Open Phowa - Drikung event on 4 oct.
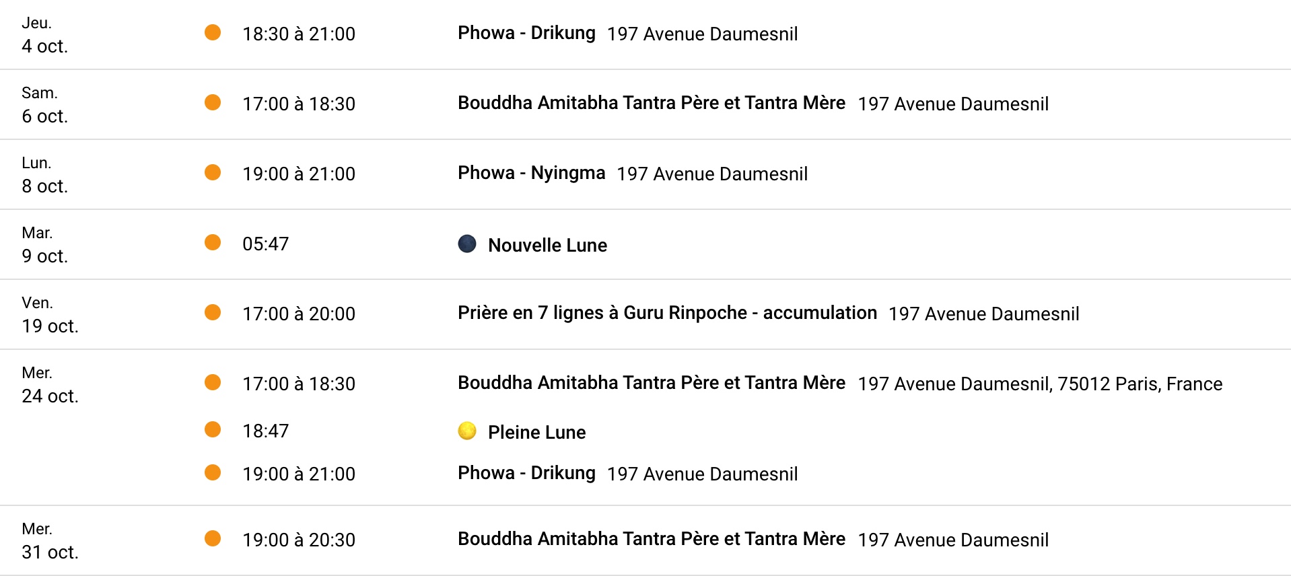The width and height of the screenshot is (1291, 576). [526, 33]
